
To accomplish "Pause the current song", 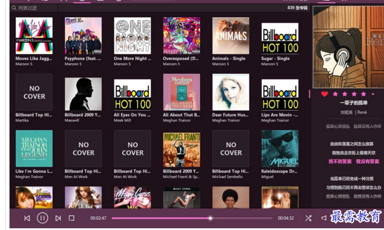I will 42,218.
